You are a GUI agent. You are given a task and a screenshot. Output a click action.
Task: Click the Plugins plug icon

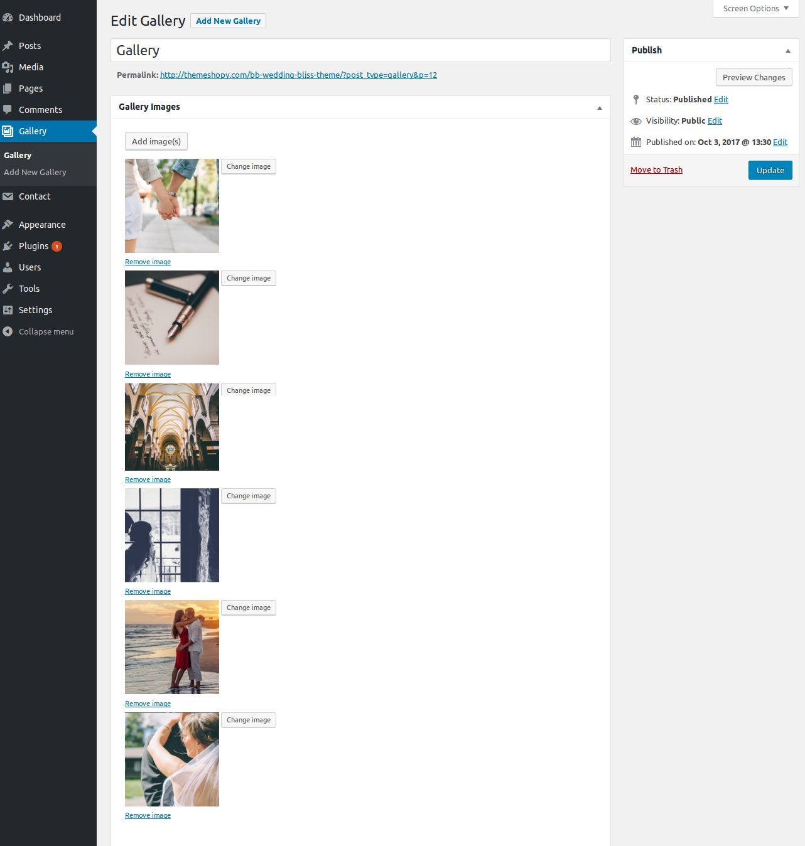point(8,246)
